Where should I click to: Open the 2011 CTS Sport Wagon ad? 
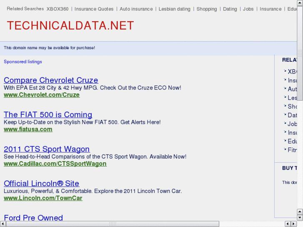pos(47,149)
